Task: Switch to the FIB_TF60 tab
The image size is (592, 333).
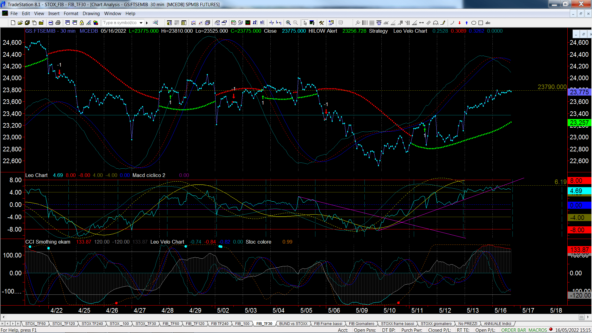Action: (x=171, y=323)
